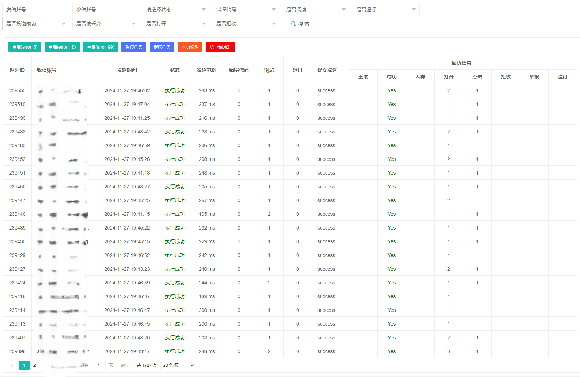The height and width of the screenshot is (377, 580).
Task: Open the 是否打开 filter dropdown
Action: [176, 24]
